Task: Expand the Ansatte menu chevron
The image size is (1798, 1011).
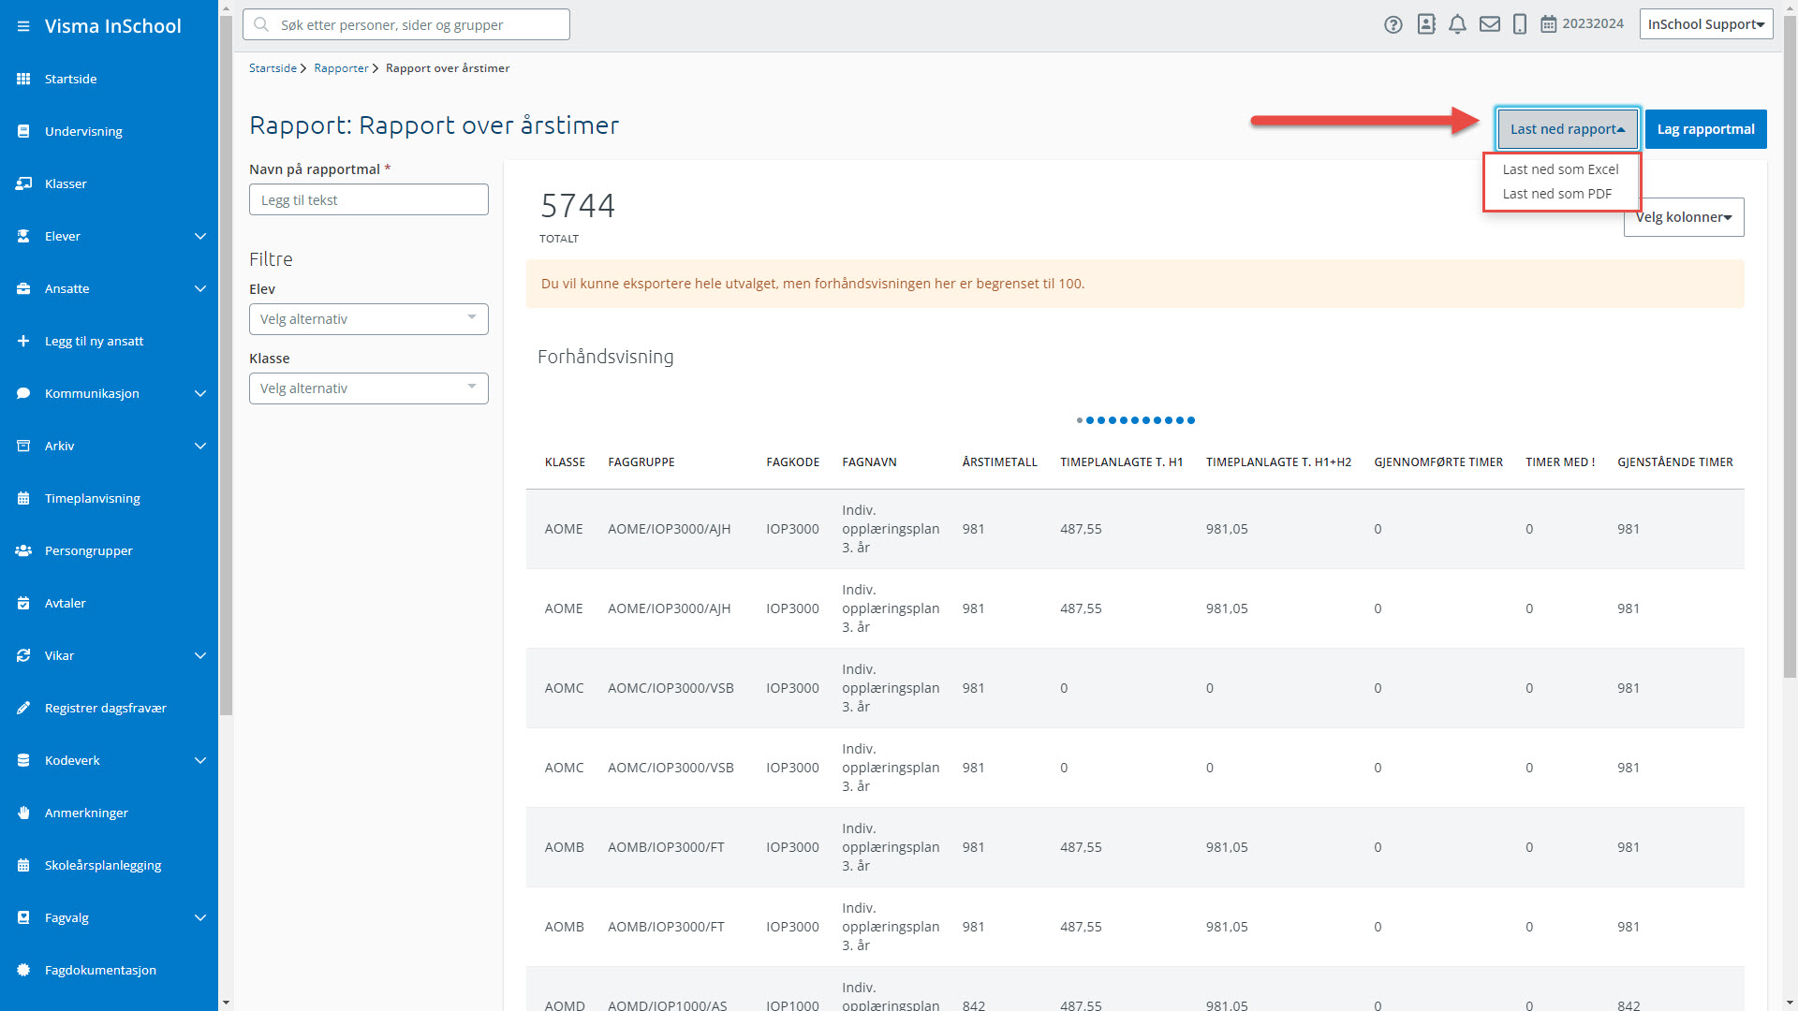Action: coord(199,288)
